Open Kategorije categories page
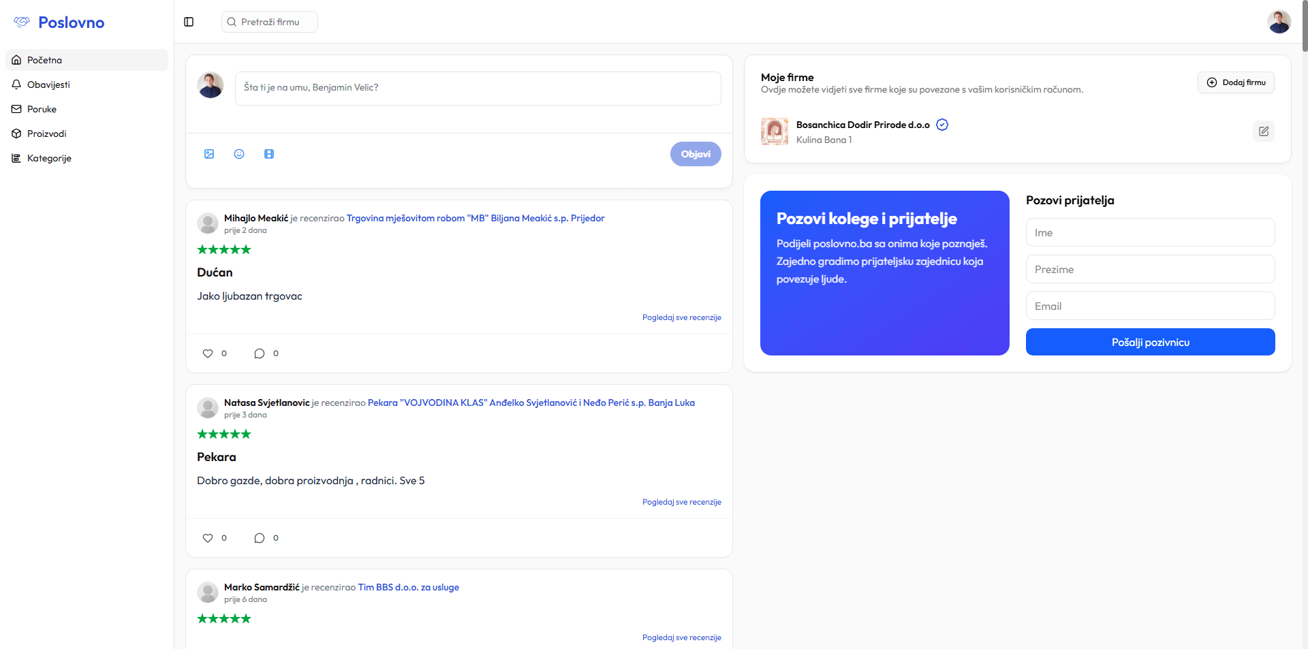The image size is (1308, 649). pos(87,158)
